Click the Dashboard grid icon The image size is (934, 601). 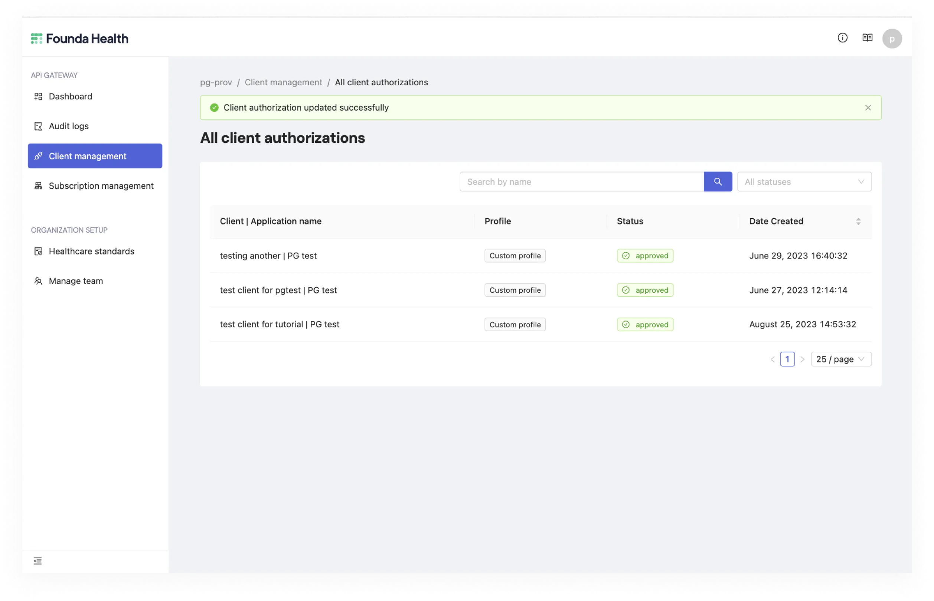(x=38, y=96)
